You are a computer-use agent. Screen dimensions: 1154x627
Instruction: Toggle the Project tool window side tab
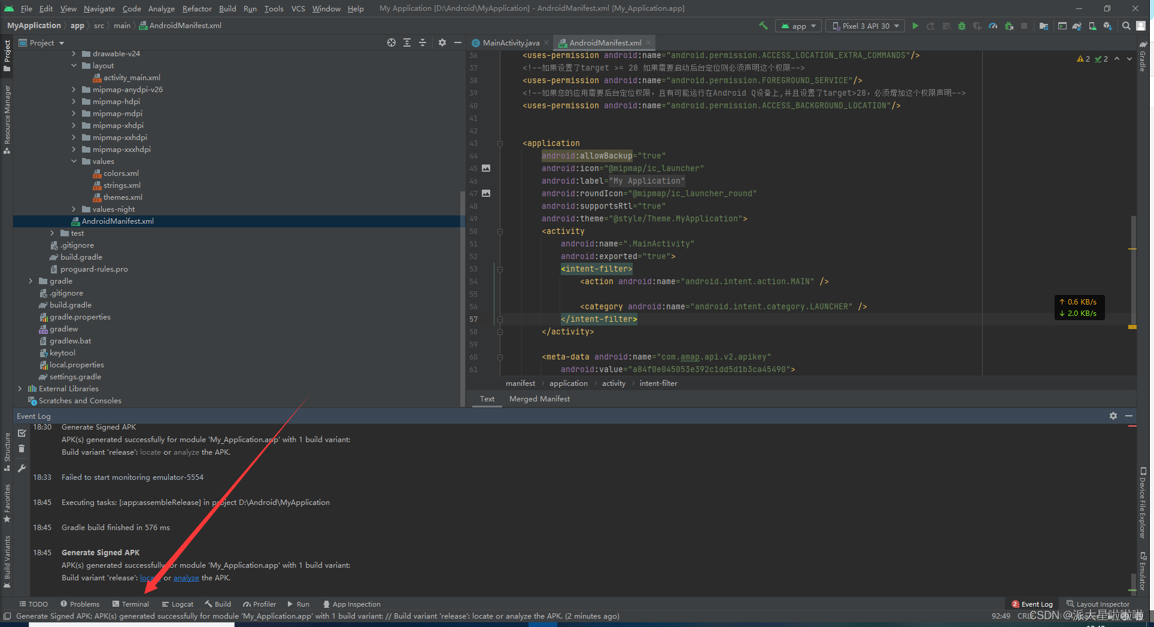tap(7, 56)
